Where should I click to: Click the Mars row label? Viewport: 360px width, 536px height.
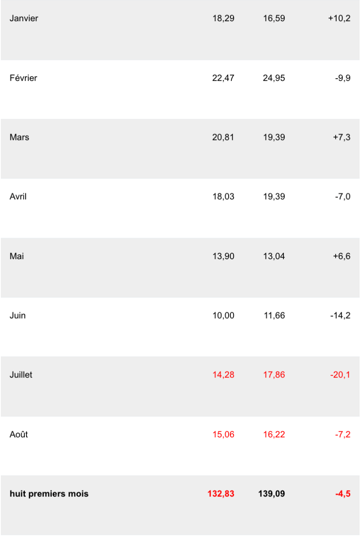[x=19, y=137]
